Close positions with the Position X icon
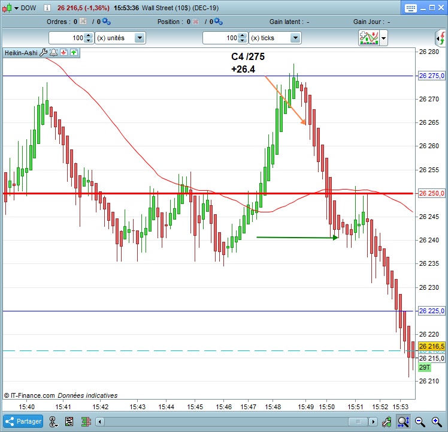The height and width of the screenshot is (432, 448). [196, 22]
